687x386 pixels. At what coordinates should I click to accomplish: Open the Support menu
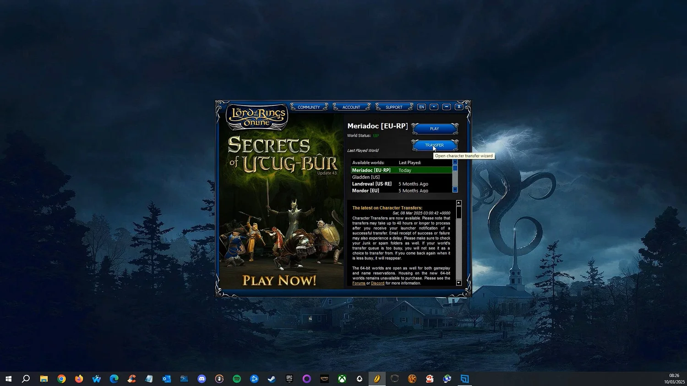tap(394, 107)
